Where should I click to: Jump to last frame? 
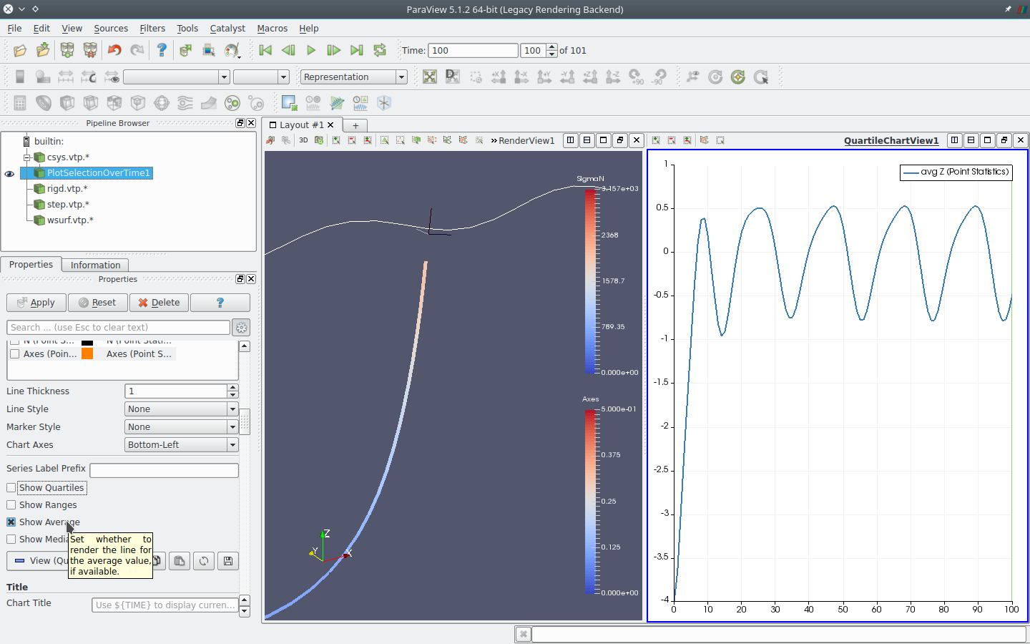pos(356,50)
